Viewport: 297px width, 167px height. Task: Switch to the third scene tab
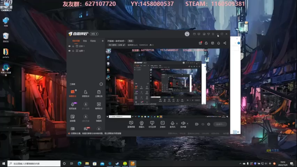(x=93, y=41)
